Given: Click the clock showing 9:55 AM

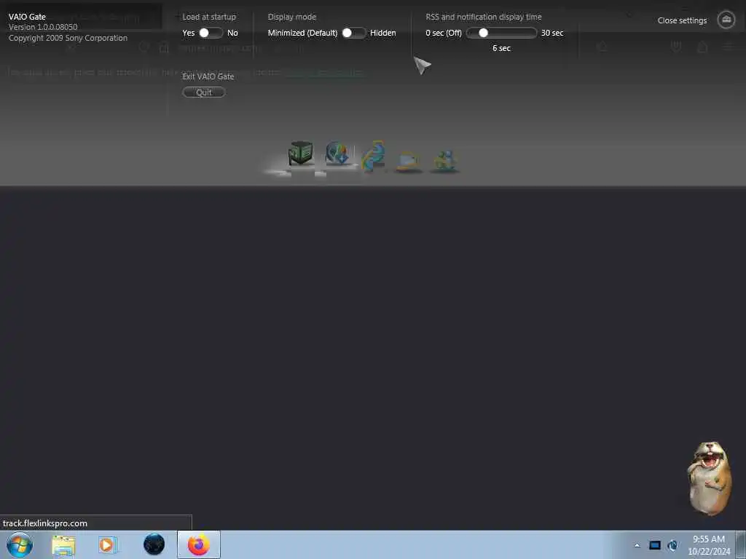Looking at the screenshot, I should tap(708, 539).
